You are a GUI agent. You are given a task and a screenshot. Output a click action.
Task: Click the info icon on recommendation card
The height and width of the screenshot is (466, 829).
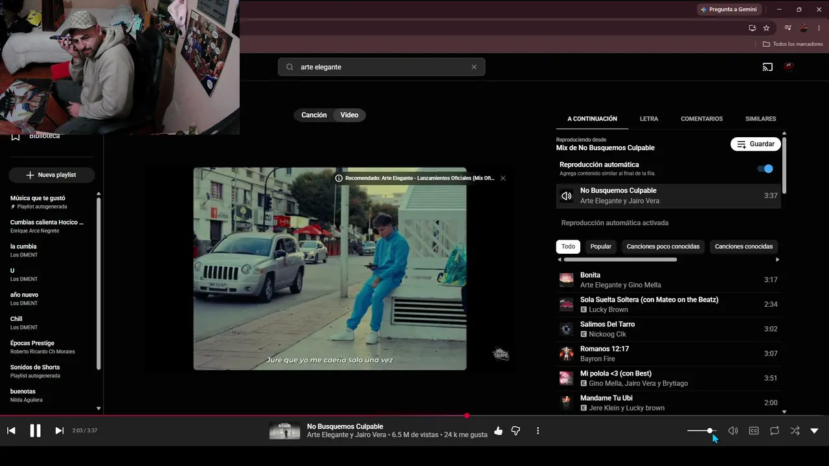pyautogui.click(x=339, y=178)
